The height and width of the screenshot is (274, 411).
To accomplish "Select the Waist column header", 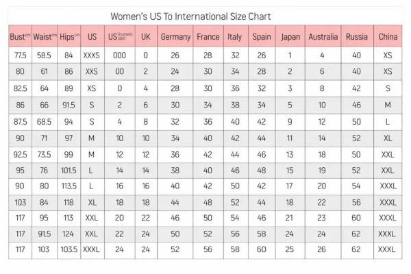I will click(45, 37).
